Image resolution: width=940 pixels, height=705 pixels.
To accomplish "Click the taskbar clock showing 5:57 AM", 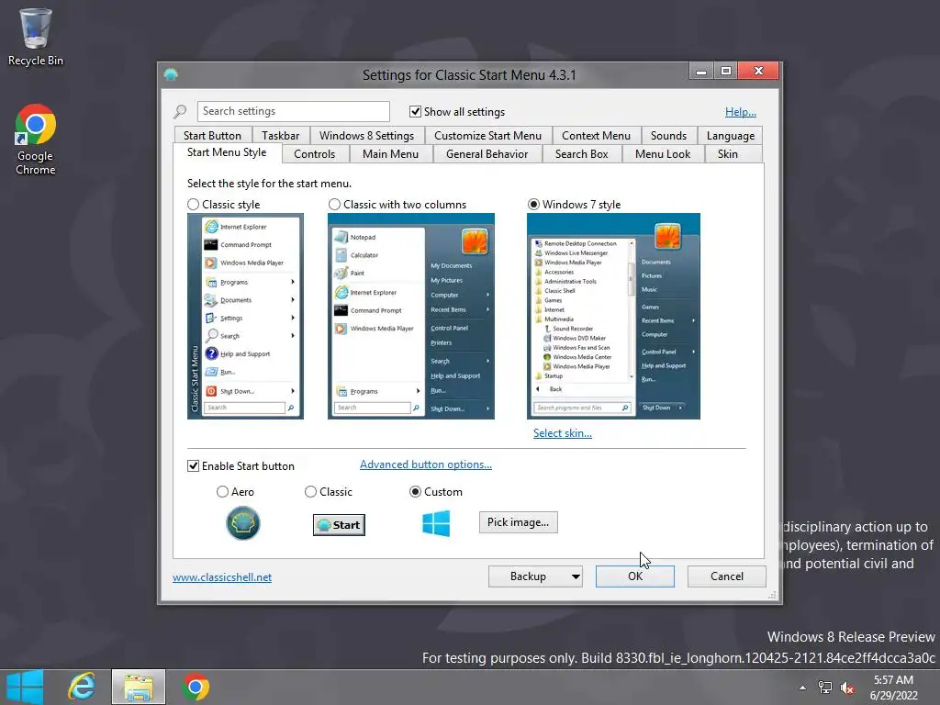I will 893,687.
